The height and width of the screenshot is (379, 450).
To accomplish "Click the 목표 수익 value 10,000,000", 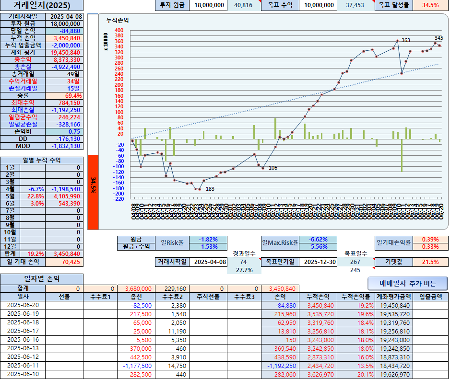I will pyautogui.click(x=318, y=5).
